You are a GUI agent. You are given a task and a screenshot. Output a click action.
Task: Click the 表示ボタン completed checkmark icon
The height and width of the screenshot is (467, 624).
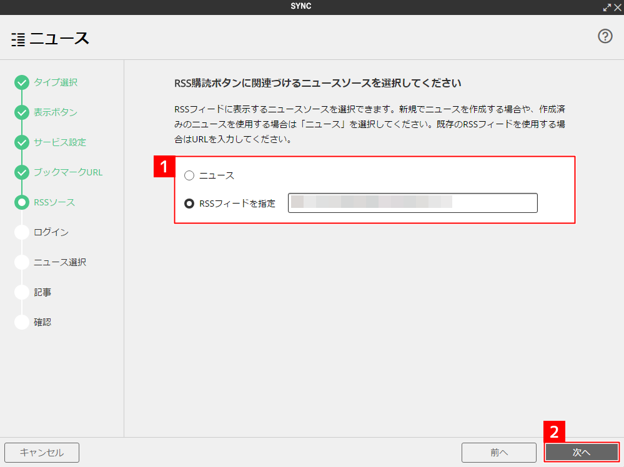(22, 112)
